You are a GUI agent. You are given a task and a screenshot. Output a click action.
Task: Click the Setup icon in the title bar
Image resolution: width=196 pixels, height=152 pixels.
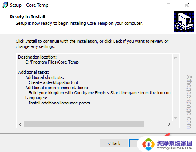point(5,5)
